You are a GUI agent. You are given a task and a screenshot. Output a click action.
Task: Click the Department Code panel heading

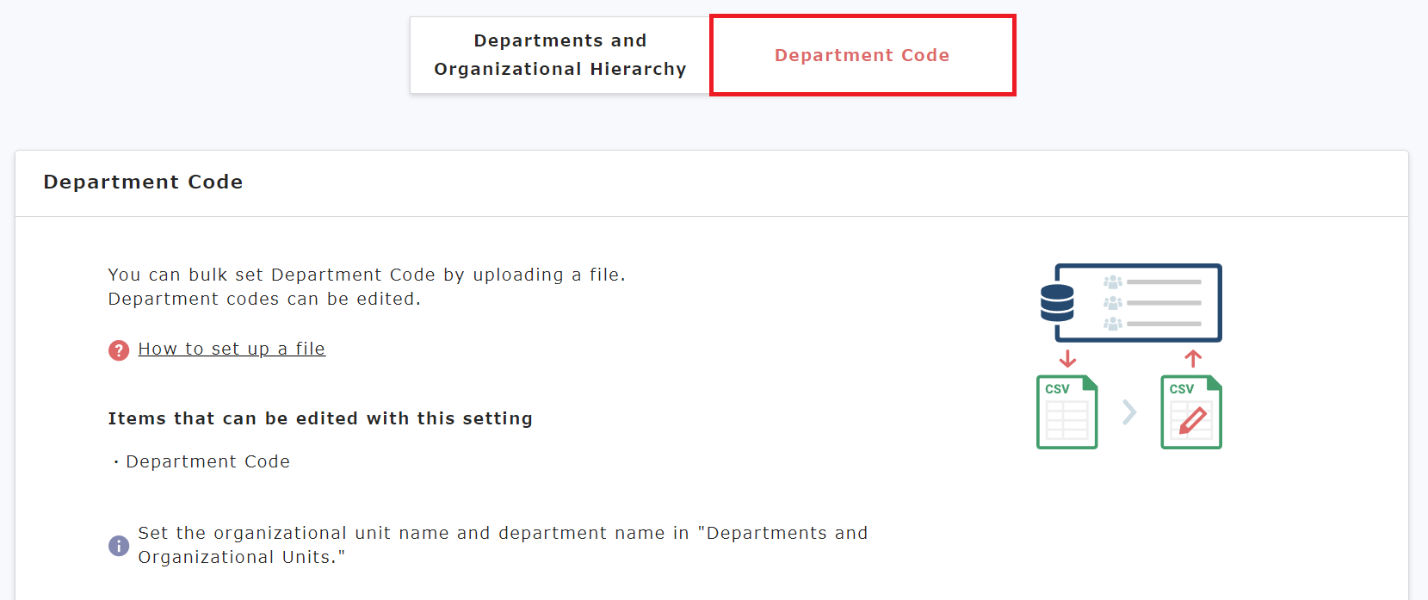point(143,182)
